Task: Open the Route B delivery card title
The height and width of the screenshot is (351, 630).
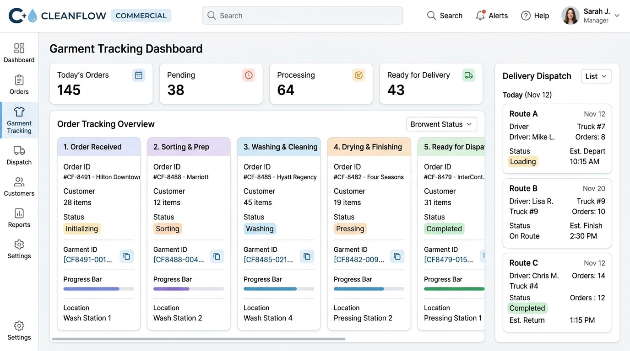Action: point(523,188)
